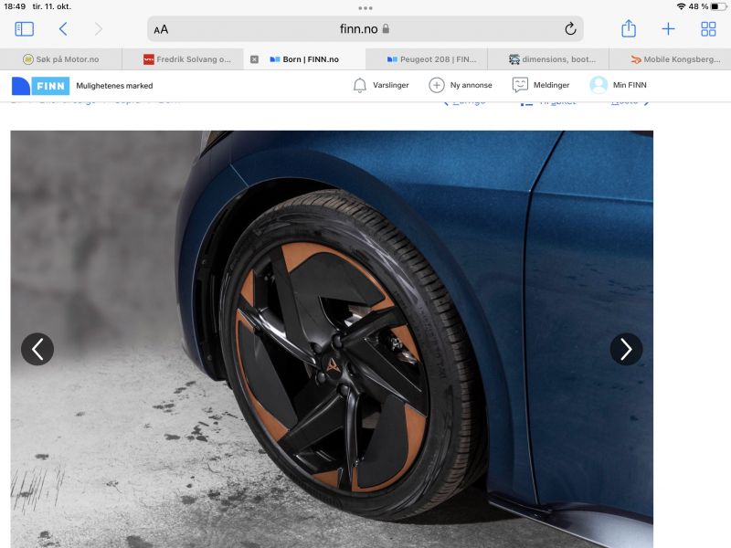Click the Min FINN link
The width and height of the screenshot is (731, 548).
[630, 85]
